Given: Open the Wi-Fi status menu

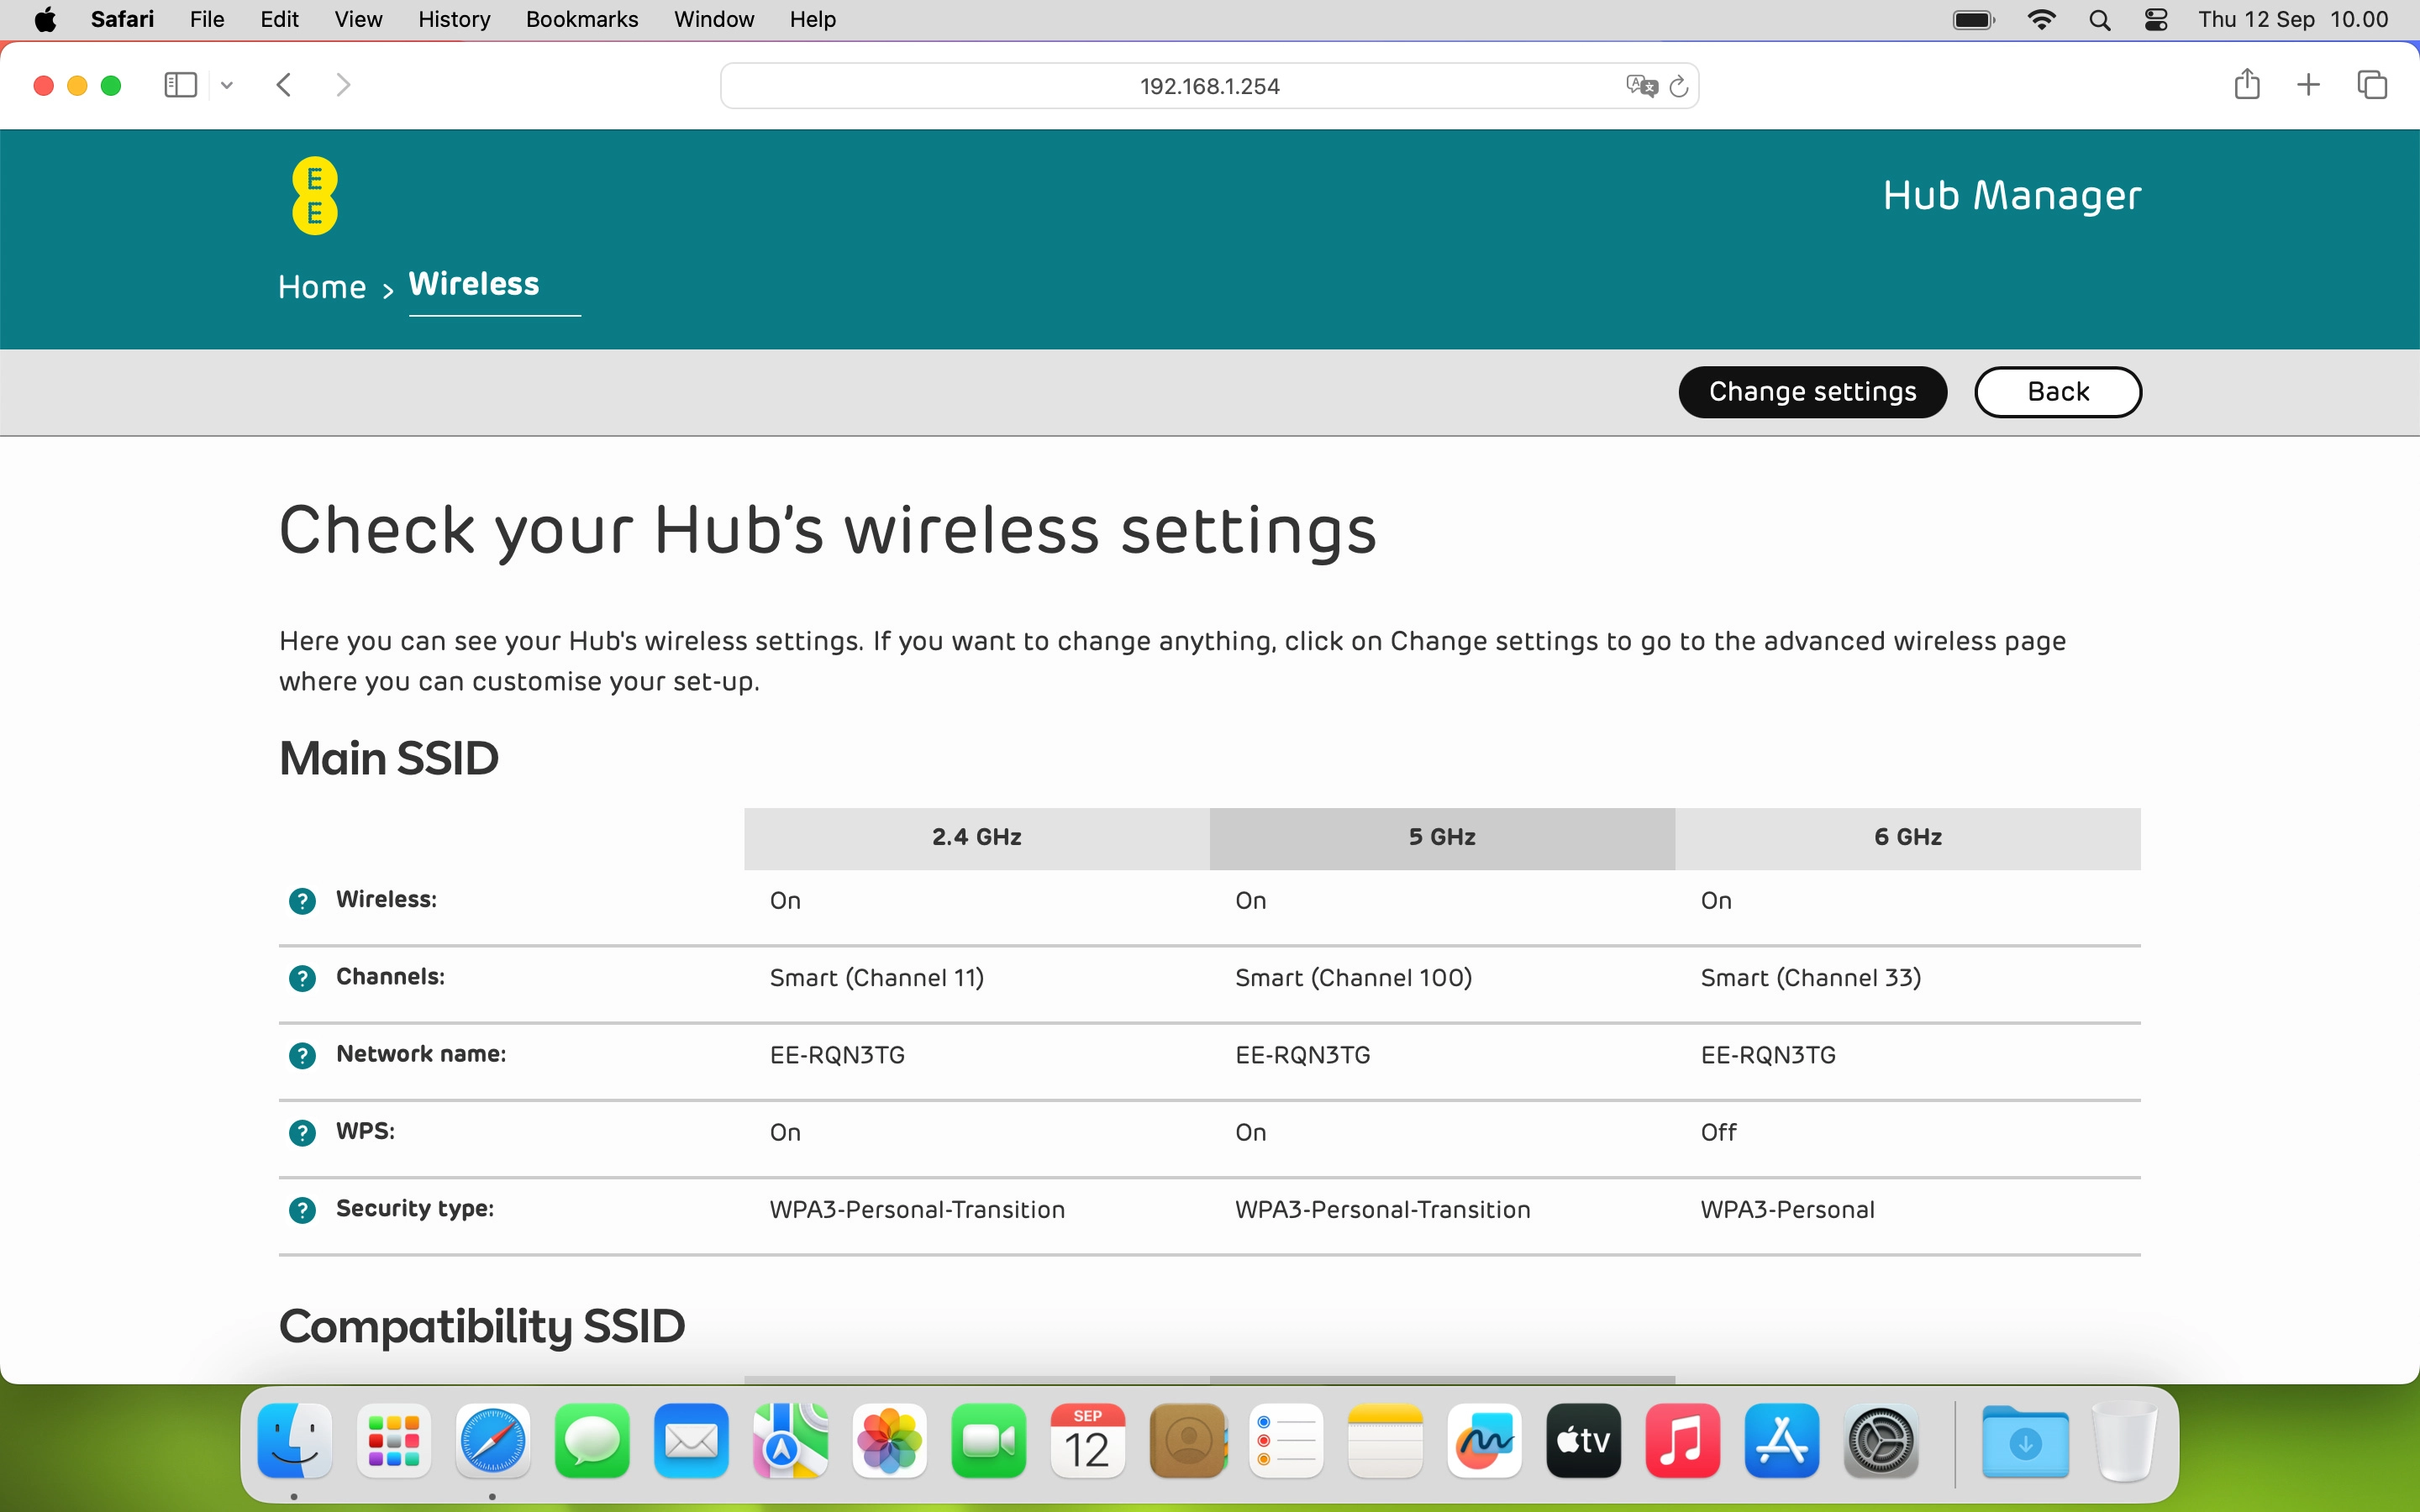Looking at the screenshot, I should pyautogui.click(x=2043, y=19).
